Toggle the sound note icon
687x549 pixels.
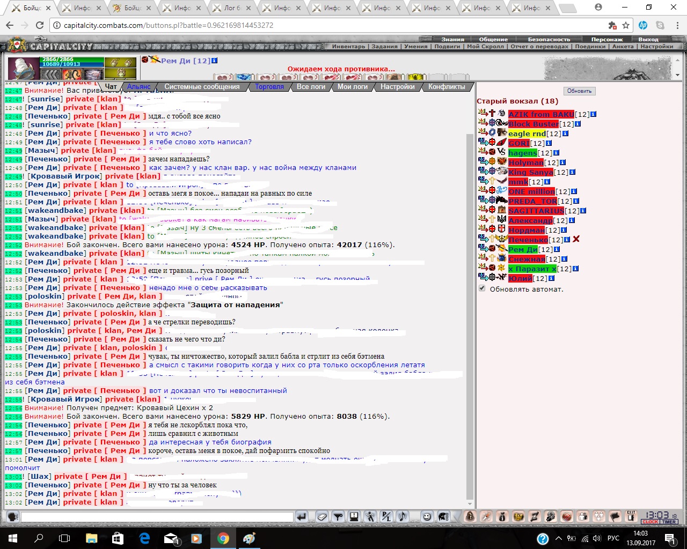[x=403, y=517]
